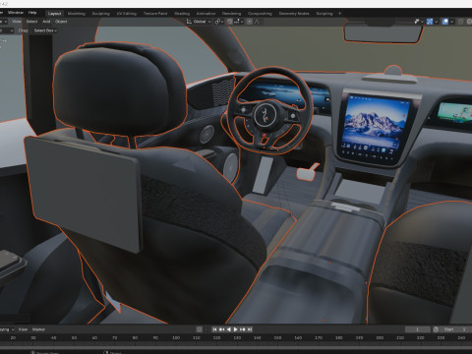Switch to the Layout workspace tab
Viewport: 472px width, 354px height.
tap(54, 14)
